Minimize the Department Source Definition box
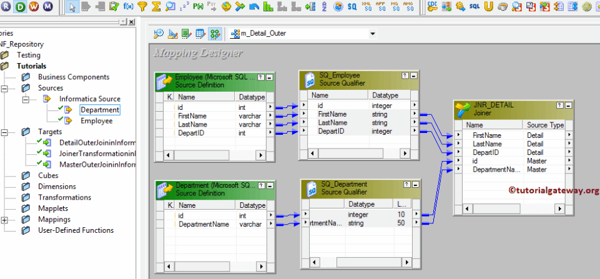 (270, 185)
